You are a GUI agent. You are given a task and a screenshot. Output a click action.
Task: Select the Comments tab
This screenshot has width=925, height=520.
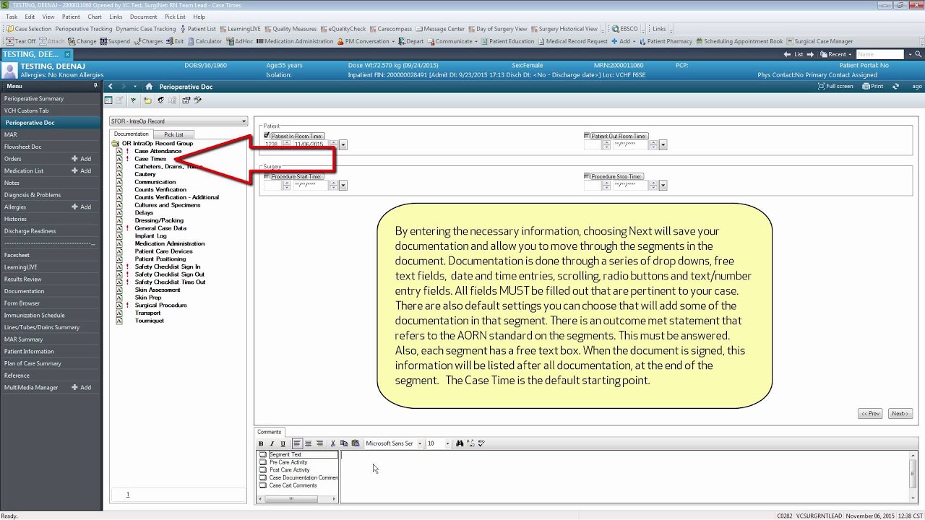pyautogui.click(x=270, y=432)
